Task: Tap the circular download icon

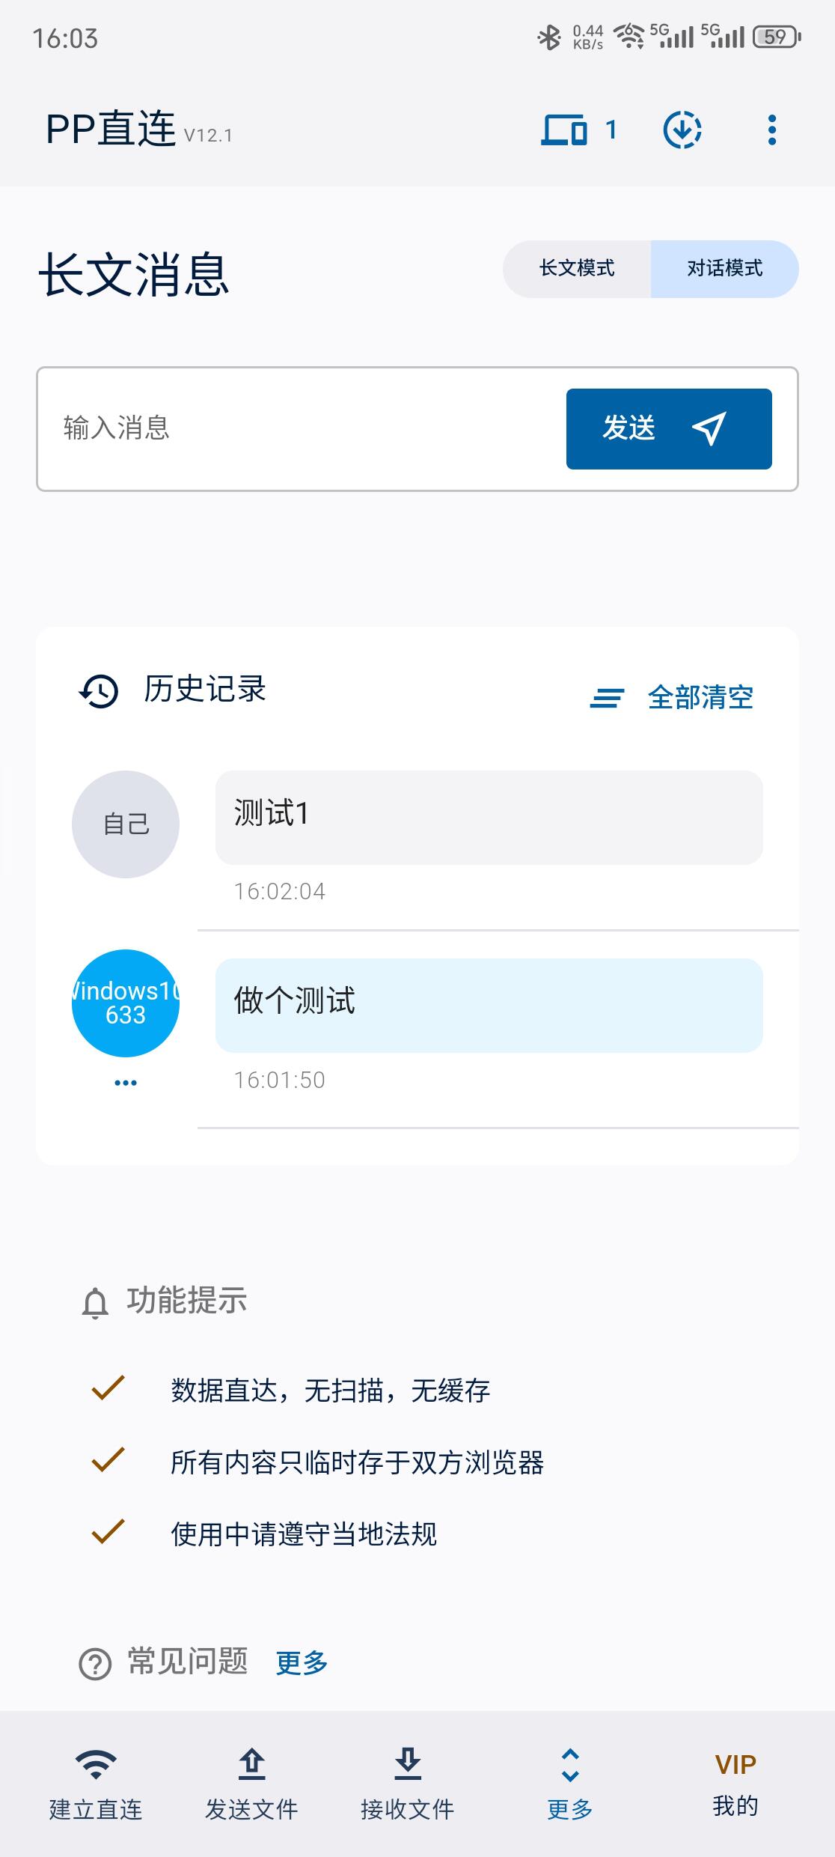Action: (682, 130)
